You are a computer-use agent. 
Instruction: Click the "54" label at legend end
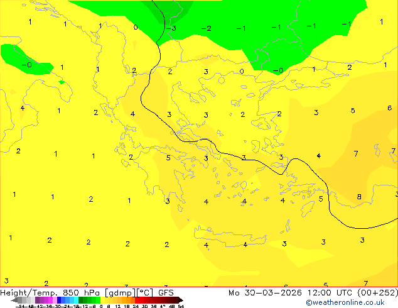point(181,306)
